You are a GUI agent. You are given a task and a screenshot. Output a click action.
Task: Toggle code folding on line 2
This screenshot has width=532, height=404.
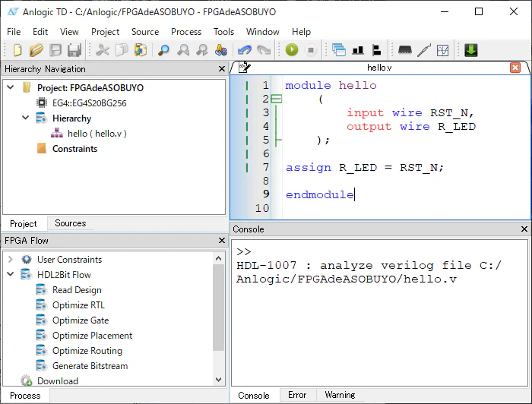coord(276,99)
